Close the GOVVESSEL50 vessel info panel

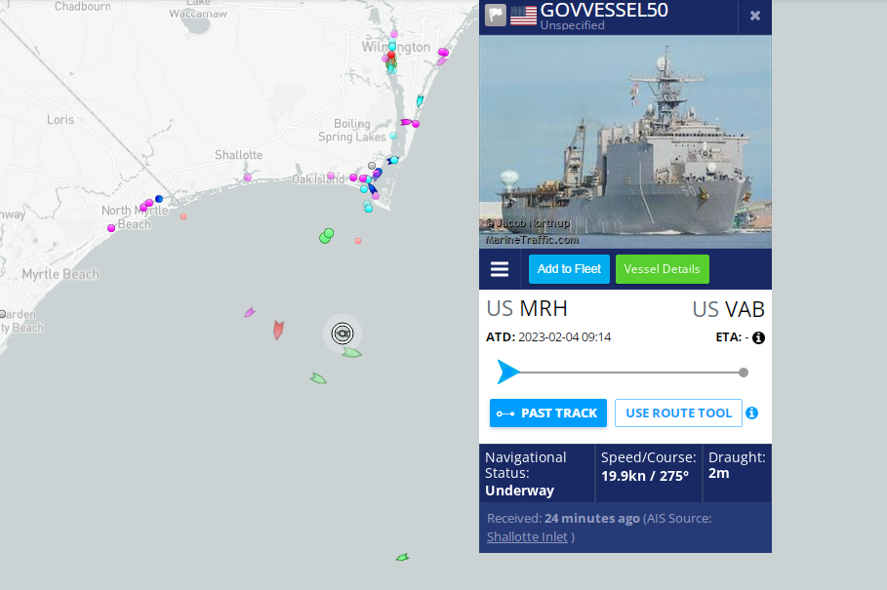coord(754,16)
